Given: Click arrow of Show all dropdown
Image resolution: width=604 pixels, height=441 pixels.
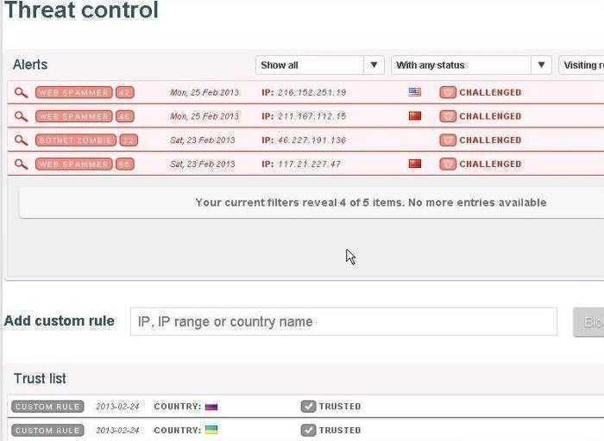Looking at the screenshot, I should 374,65.
